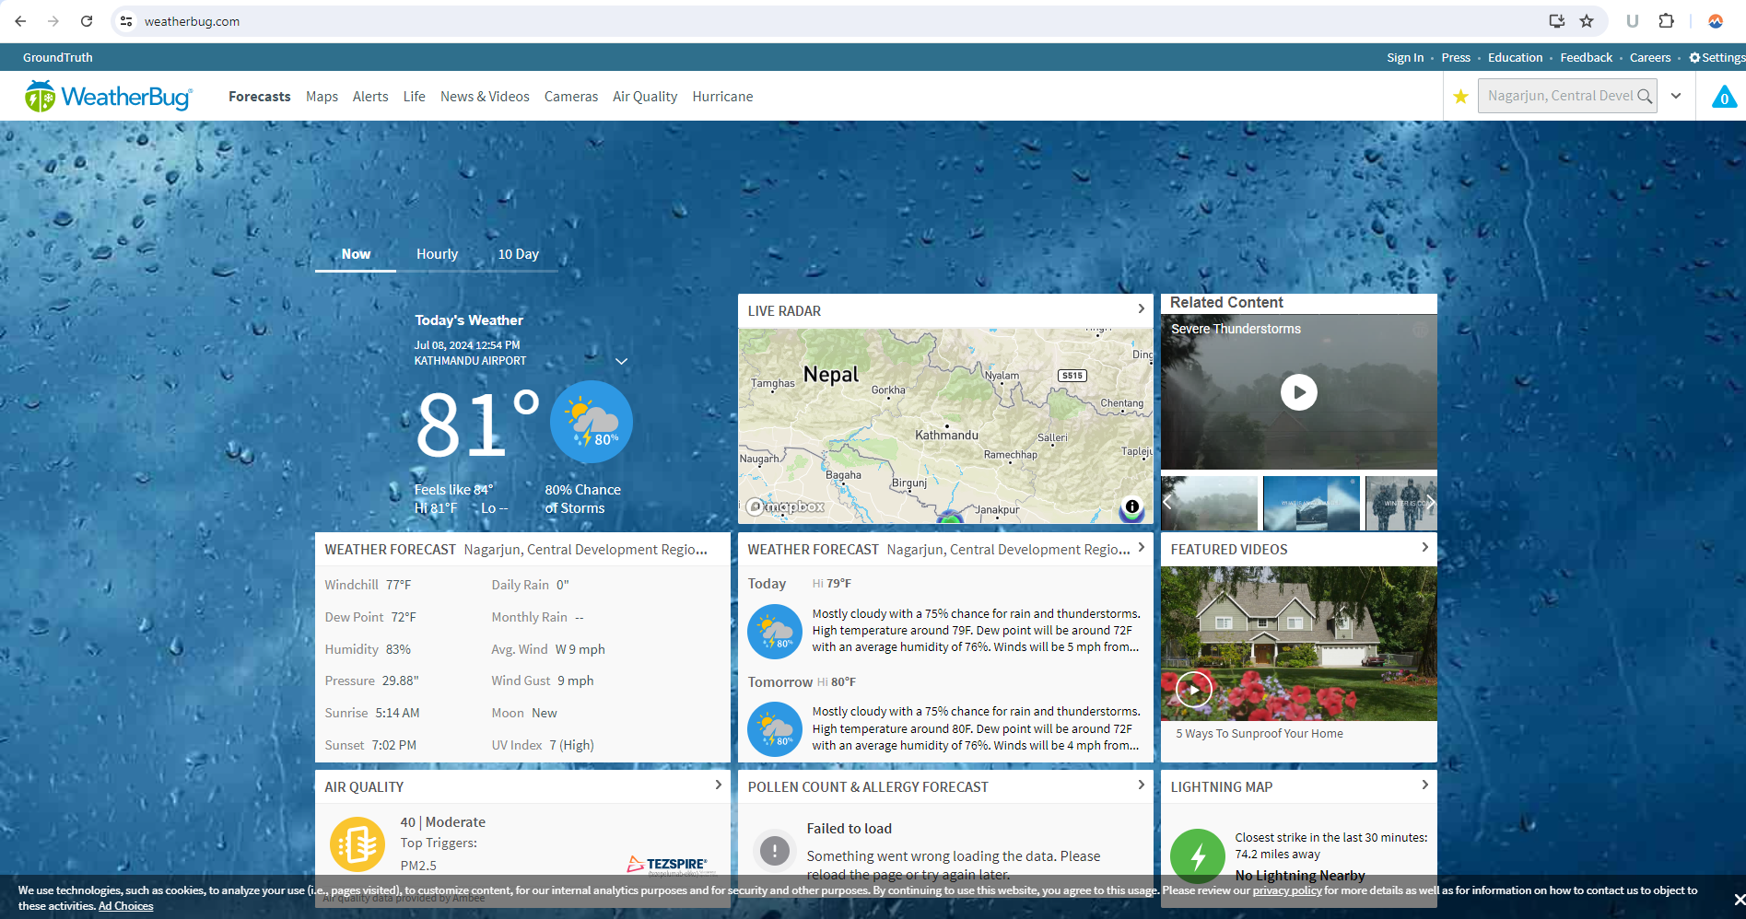The width and height of the screenshot is (1746, 919).
Task: Open the Hurricane section in the navigation
Action: tap(722, 96)
